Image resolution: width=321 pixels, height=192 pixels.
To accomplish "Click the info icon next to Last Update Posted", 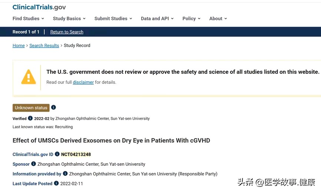I will (56, 184).
